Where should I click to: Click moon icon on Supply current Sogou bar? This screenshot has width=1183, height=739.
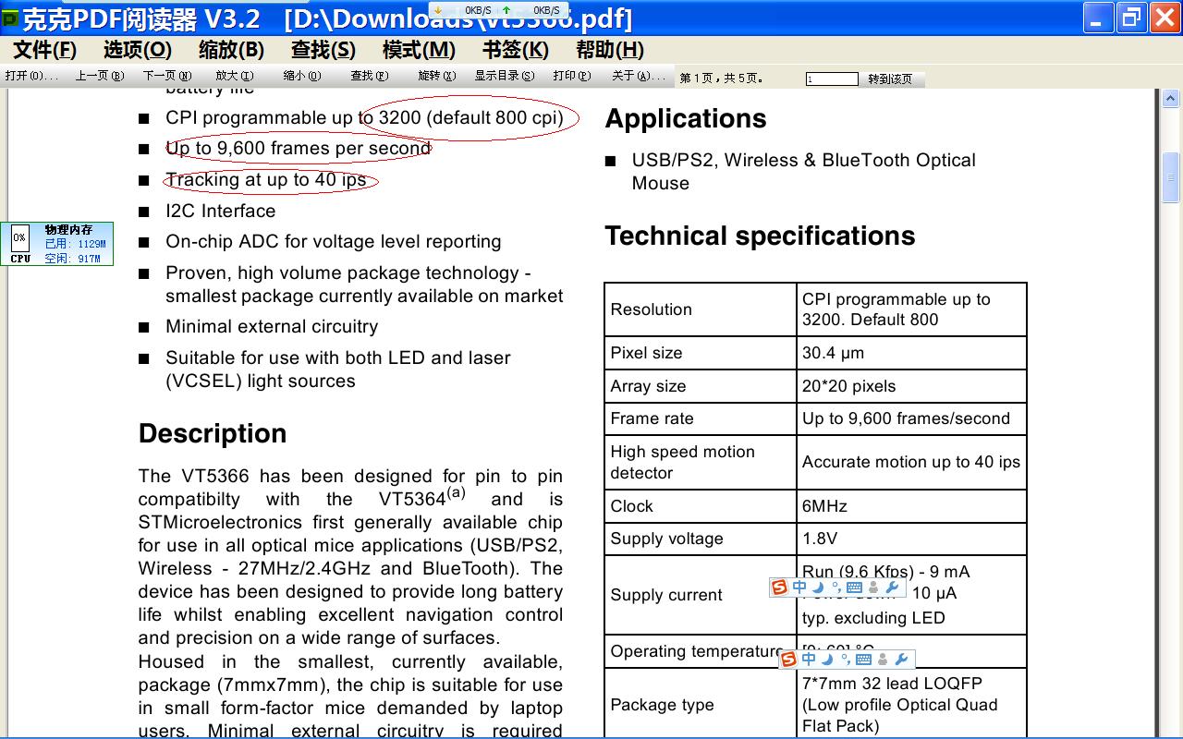pyautogui.click(x=818, y=588)
